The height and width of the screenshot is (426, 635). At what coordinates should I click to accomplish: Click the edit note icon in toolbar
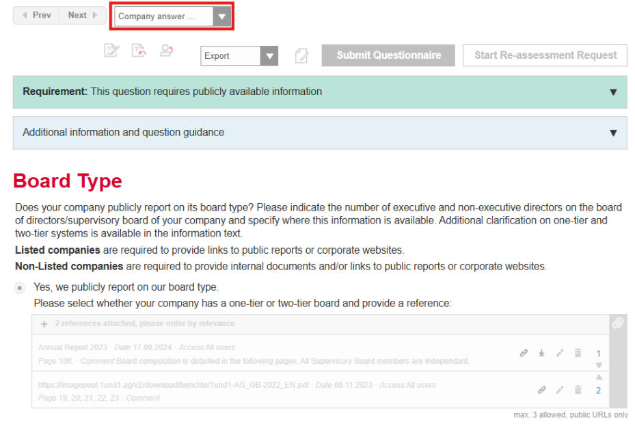(x=111, y=51)
